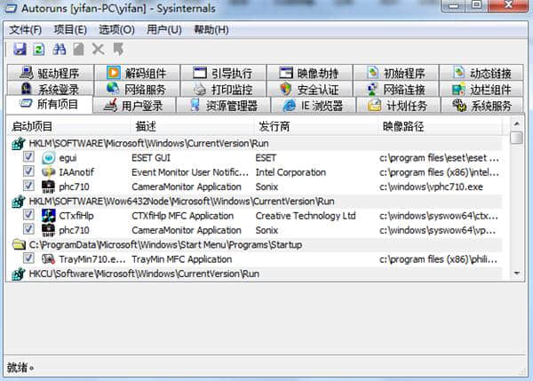Uncheck the IAAnotif startup entry

pos(28,171)
